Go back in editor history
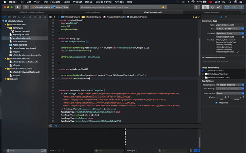Screen dimensions: 246x153 pos(55,17)
